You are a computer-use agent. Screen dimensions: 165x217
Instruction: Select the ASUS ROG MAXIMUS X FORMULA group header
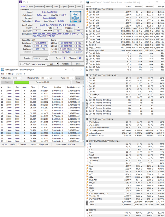[125, 141]
